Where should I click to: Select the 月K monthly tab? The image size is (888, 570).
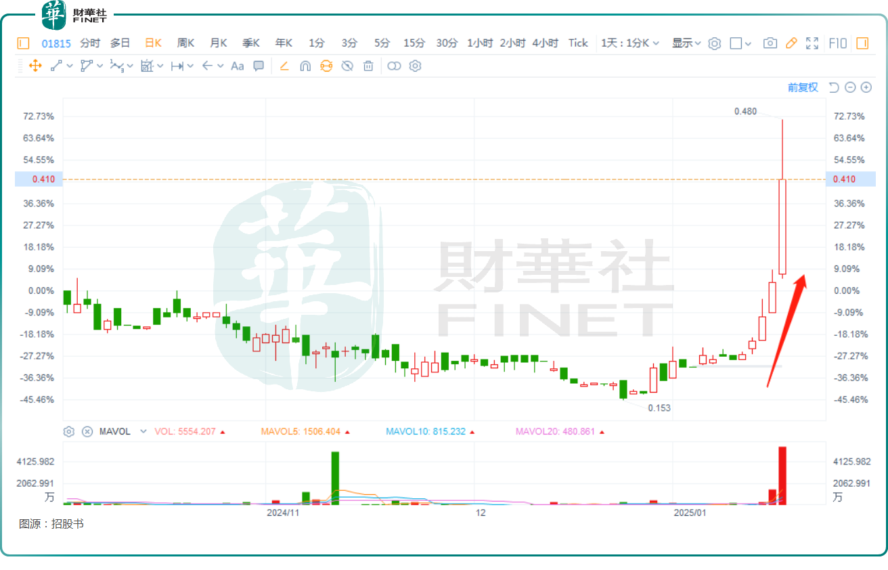[x=218, y=43]
